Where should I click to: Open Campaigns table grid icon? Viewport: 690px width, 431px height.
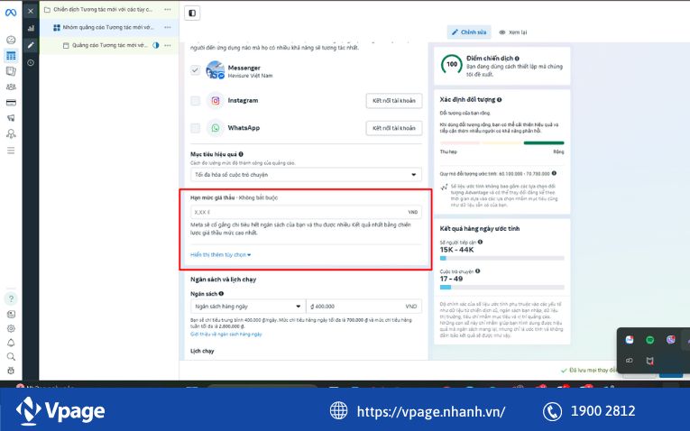[x=11, y=56]
